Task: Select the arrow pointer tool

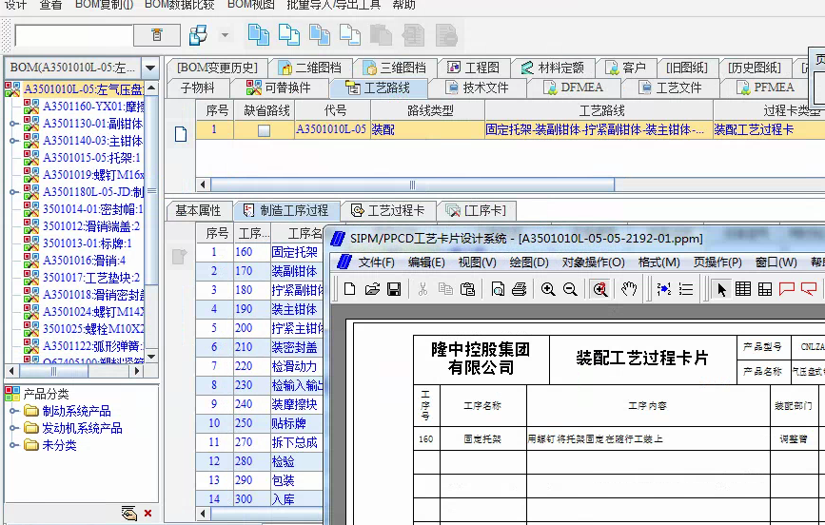Action: (x=721, y=289)
